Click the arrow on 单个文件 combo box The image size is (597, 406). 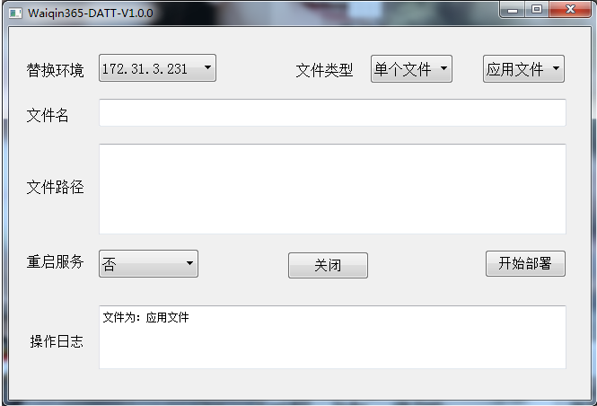(x=444, y=68)
